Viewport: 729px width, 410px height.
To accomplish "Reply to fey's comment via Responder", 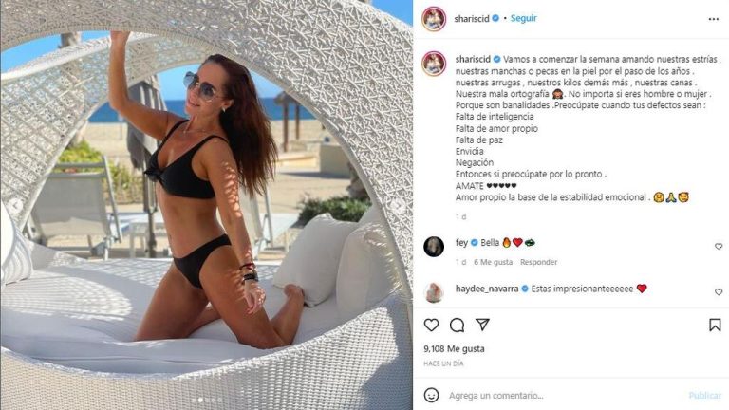I will point(538,262).
